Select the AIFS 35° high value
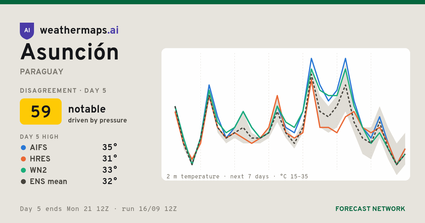This screenshot has width=425, height=223. 110,147
